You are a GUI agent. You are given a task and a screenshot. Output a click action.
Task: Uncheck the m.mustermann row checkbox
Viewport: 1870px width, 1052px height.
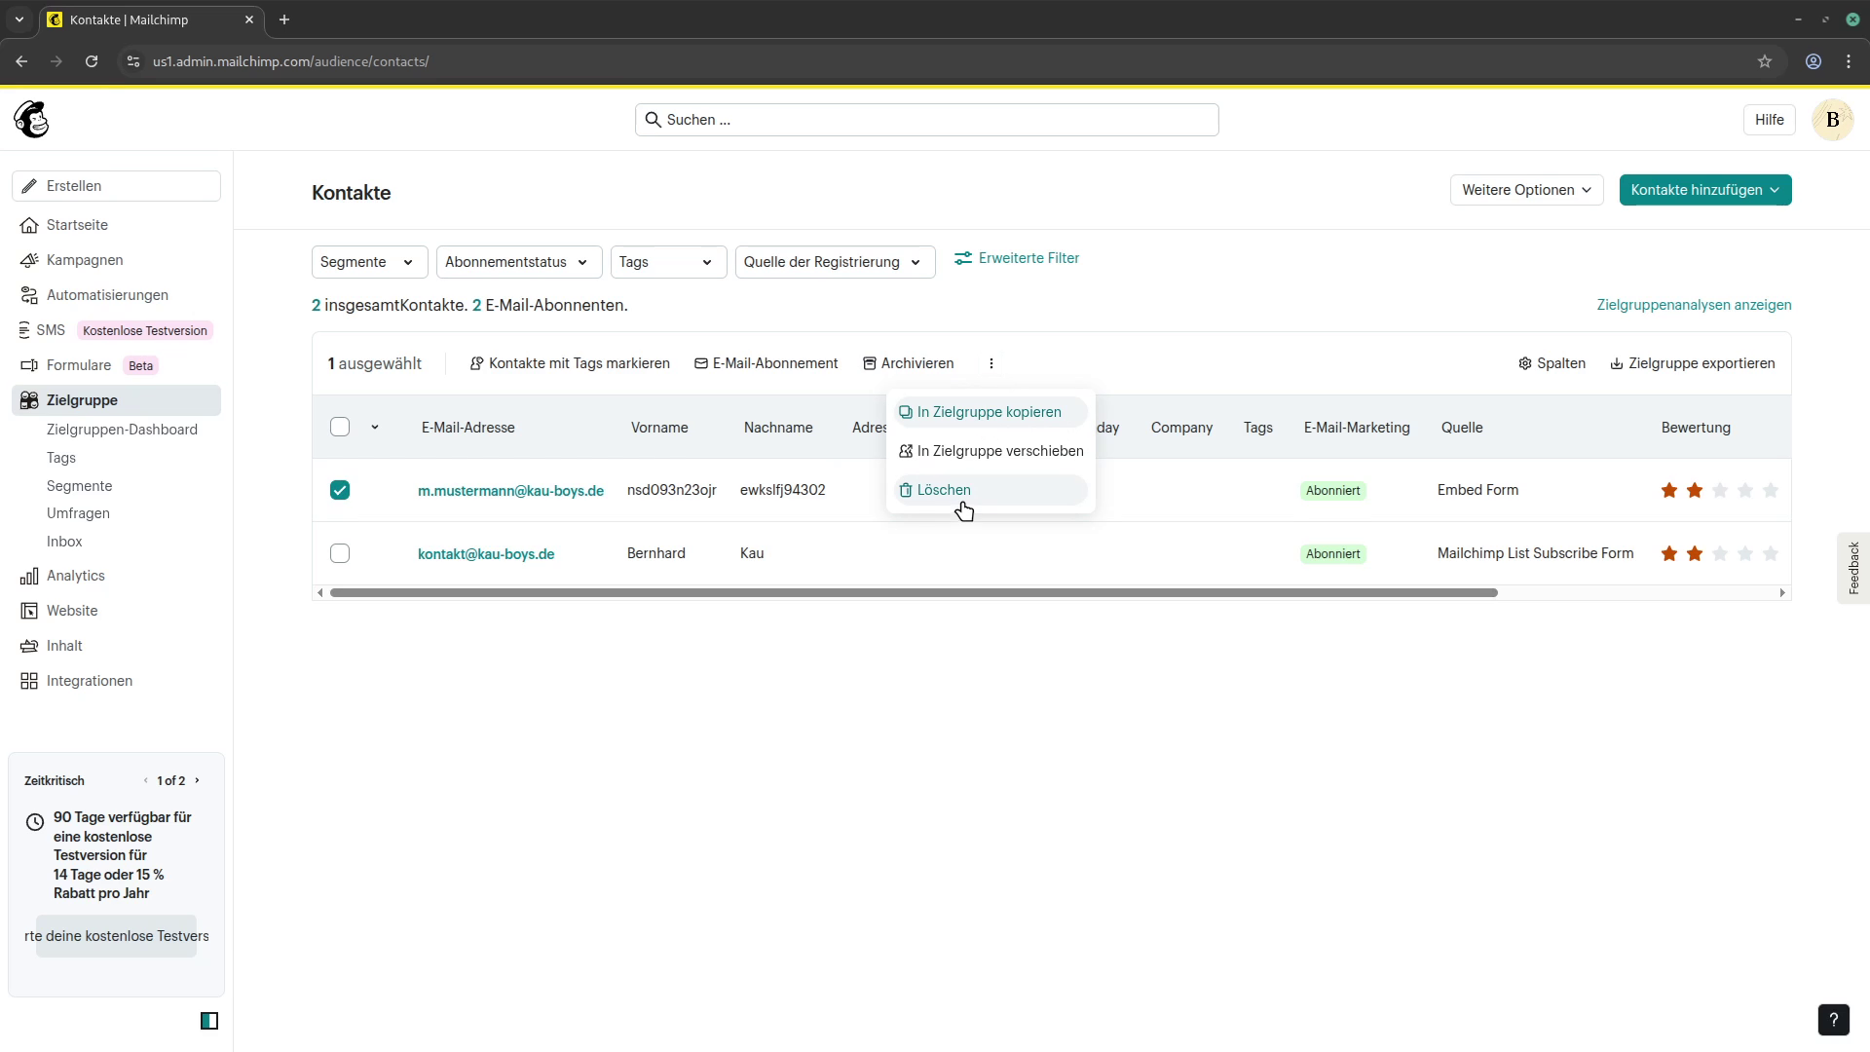[x=340, y=490]
